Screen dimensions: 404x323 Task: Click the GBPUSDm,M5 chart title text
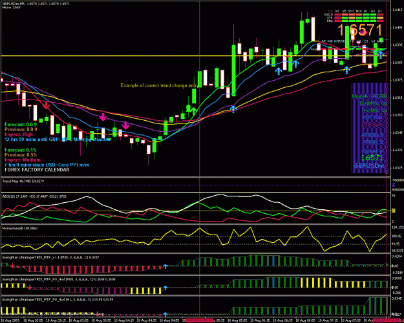coord(36,4)
